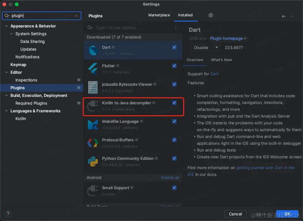Open the Overview tab
The width and height of the screenshot is (303, 221).
195,60
